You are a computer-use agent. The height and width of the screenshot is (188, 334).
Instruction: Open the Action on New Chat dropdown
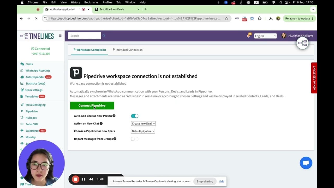click(x=143, y=124)
